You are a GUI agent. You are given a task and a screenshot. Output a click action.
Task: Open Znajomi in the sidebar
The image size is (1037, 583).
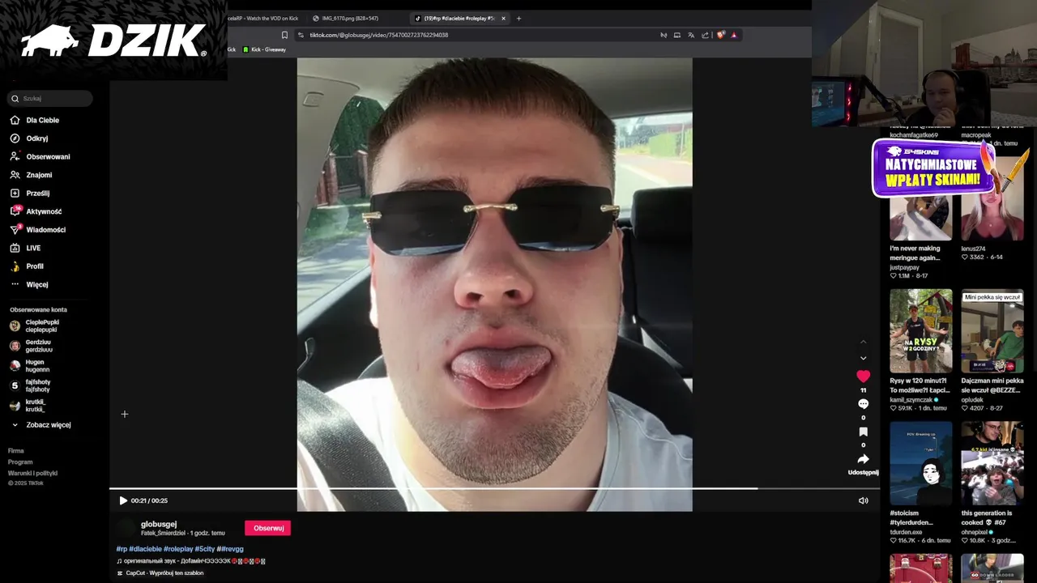[39, 175]
